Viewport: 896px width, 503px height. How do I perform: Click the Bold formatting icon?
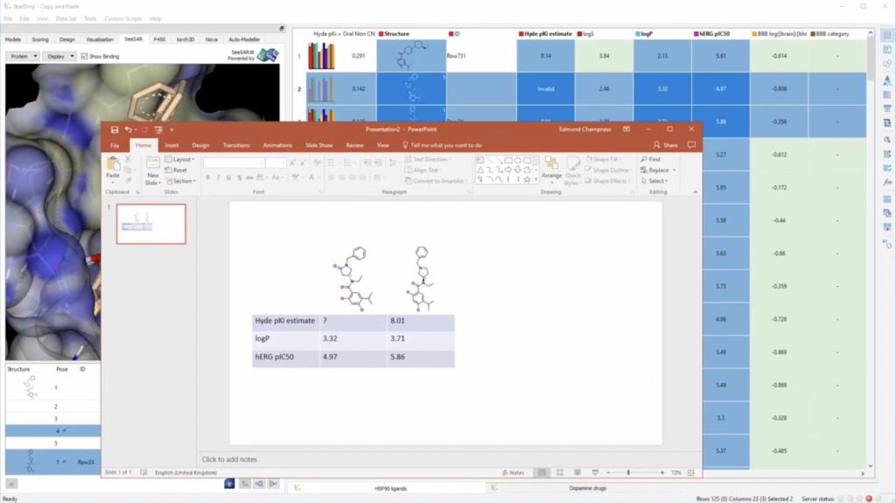pyautogui.click(x=208, y=178)
